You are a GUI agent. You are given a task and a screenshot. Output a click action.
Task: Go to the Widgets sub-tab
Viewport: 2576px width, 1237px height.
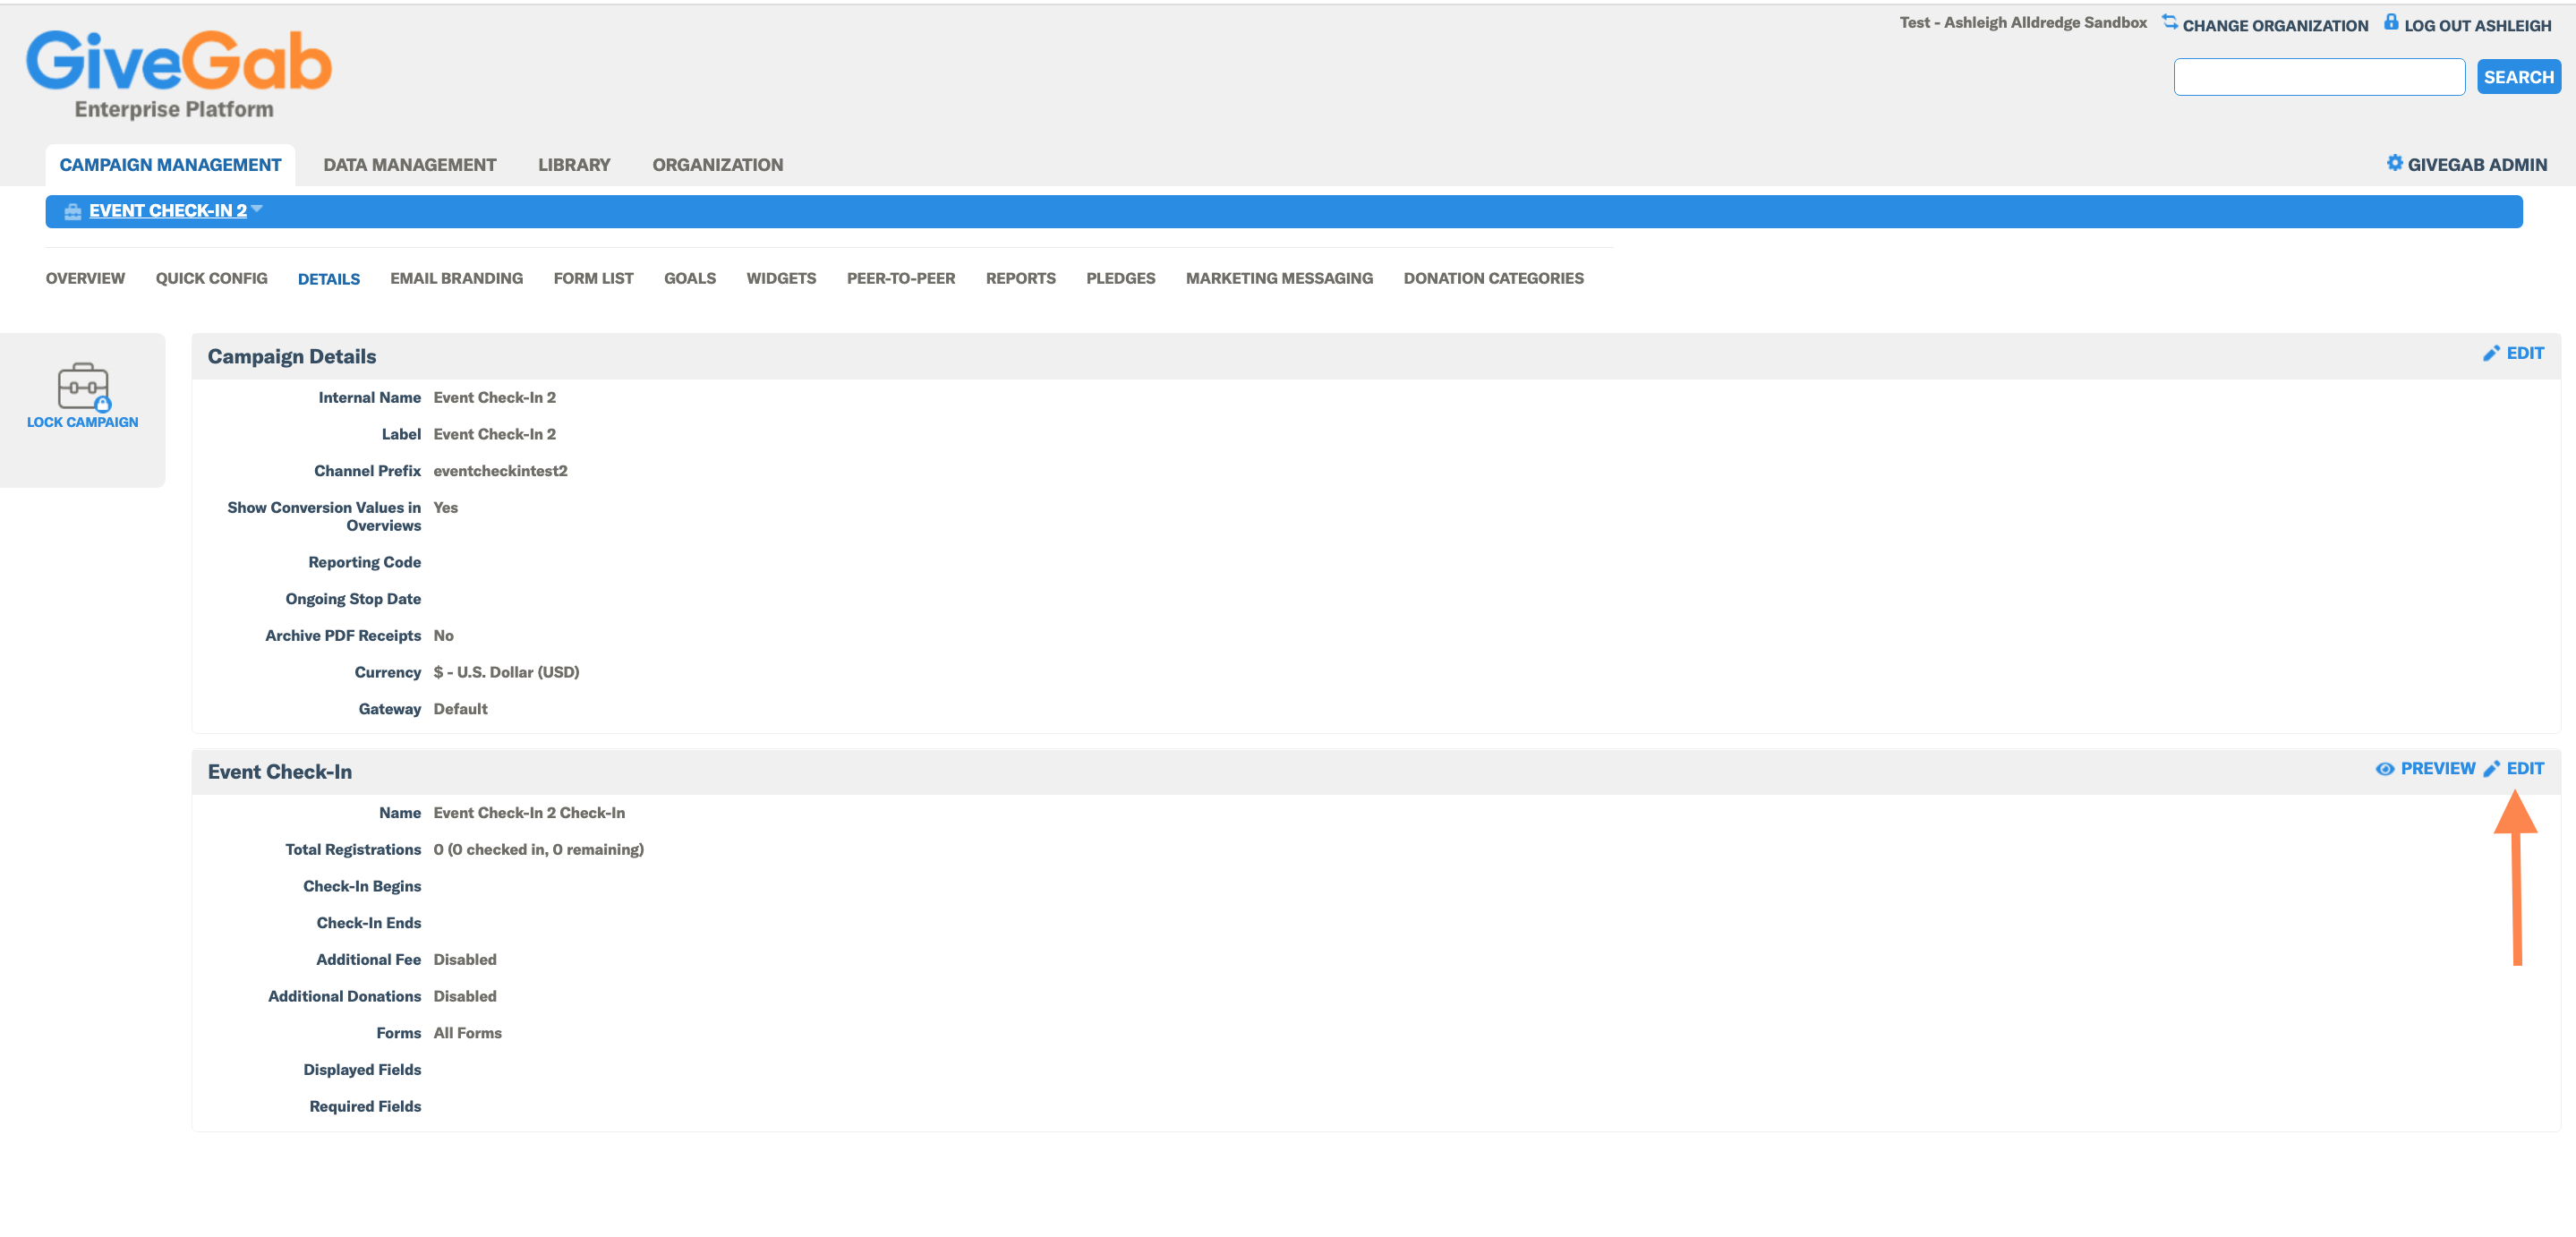781,278
